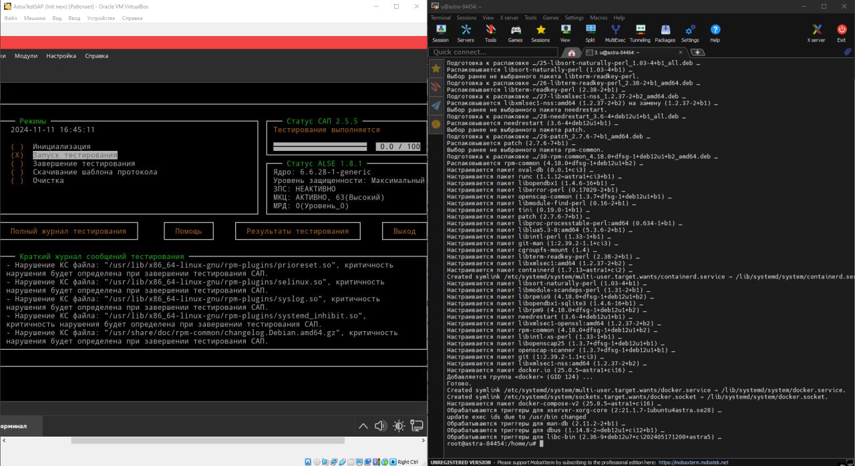The width and height of the screenshot is (855, 466).
Task: Open the Tools sidebar tab icon
Action: [436, 87]
